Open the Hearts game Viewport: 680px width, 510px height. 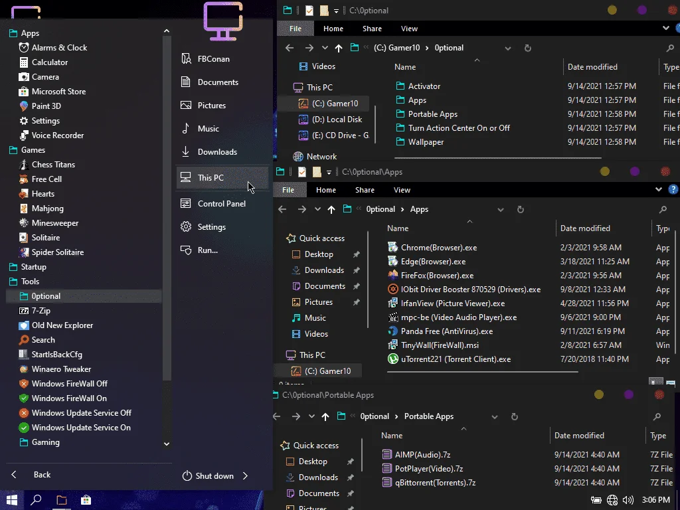[x=43, y=194]
